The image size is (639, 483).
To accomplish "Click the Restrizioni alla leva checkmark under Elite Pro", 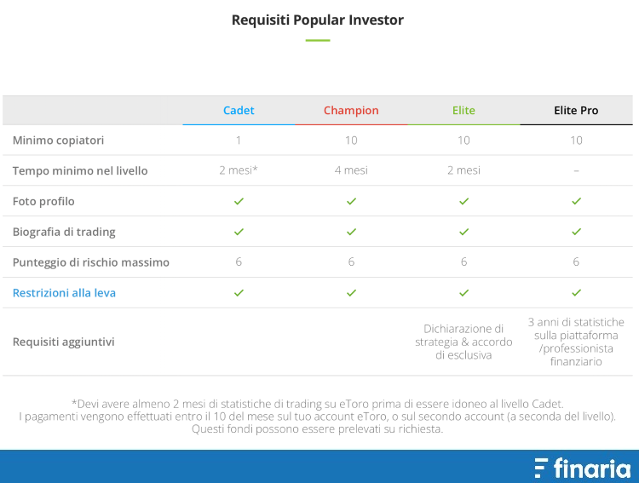I will [576, 293].
